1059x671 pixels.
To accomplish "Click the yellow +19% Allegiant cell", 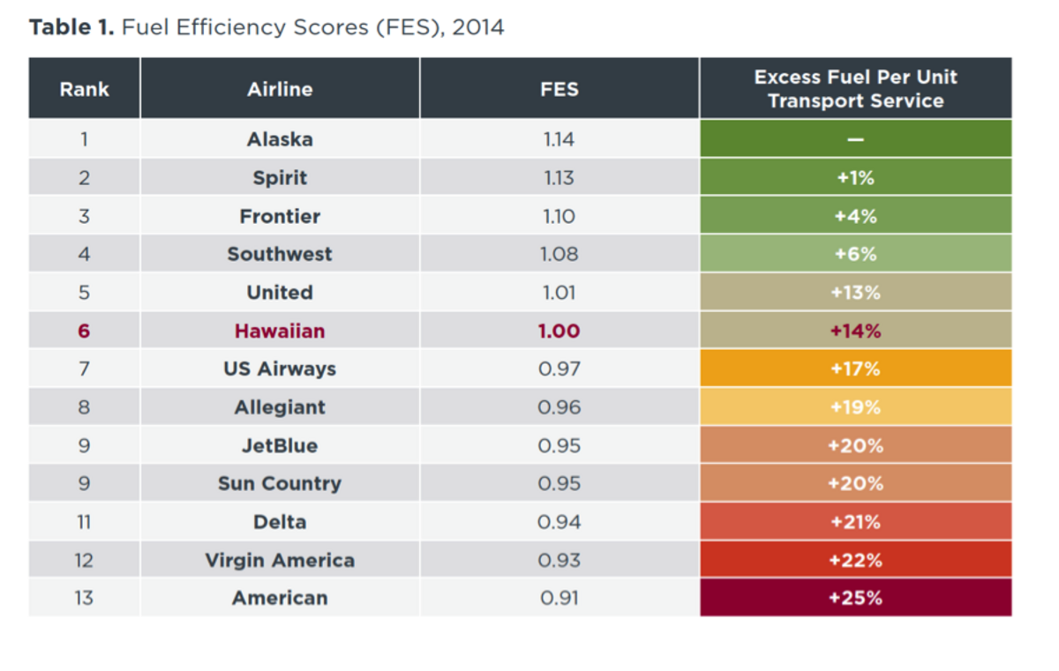I will point(855,407).
